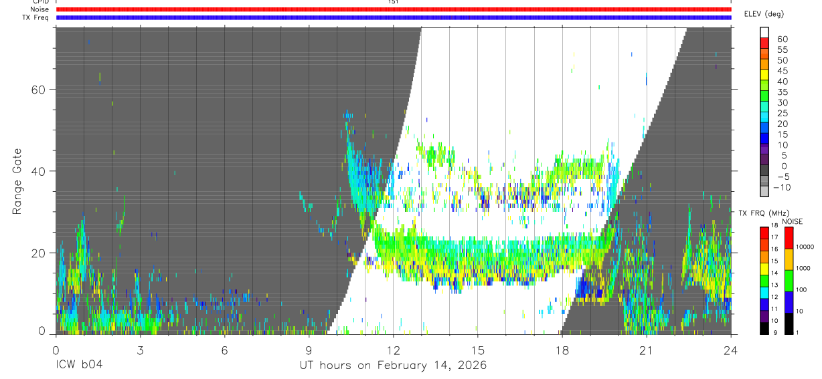This screenshot has height=379, width=822.
Task: Click the '151' CPID value
Action: (394, 2)
